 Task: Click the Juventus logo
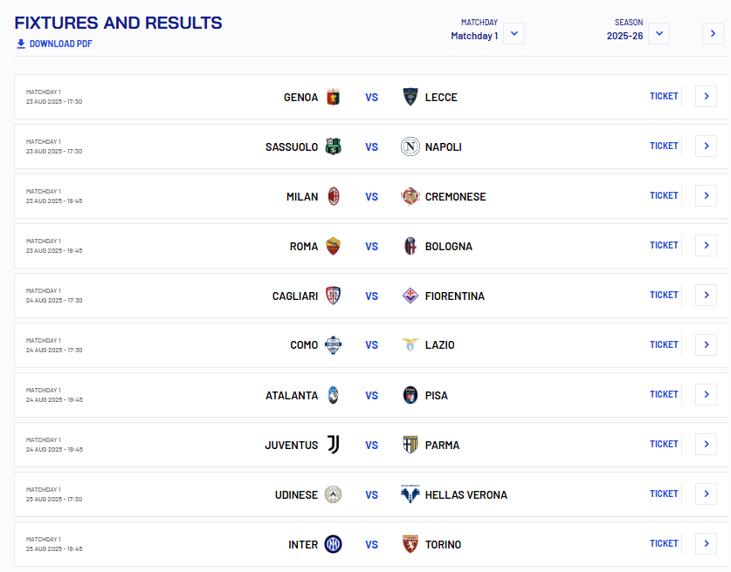click(x=333, y=445)
